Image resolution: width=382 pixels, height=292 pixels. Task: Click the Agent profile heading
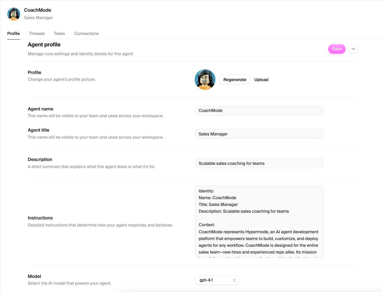pos(44,45)
